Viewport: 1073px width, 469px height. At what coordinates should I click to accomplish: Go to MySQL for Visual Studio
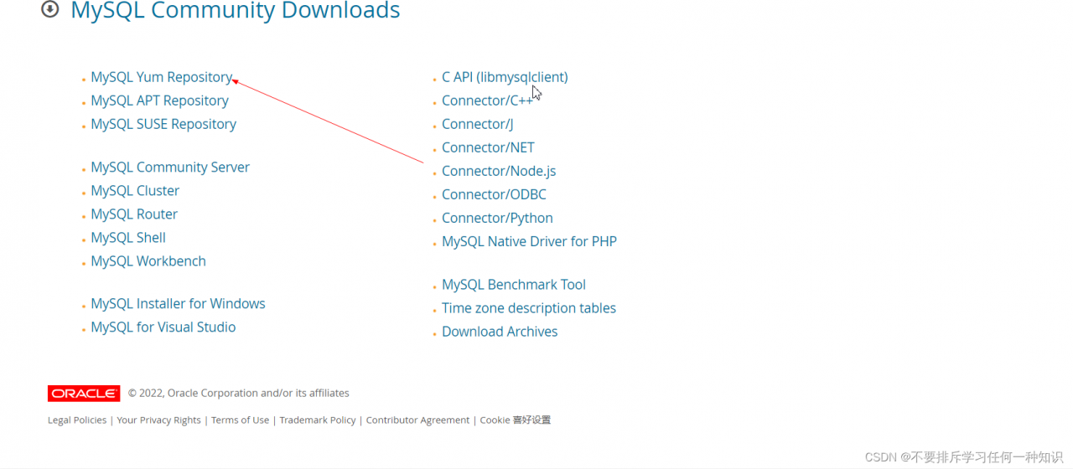coord(163,327)
